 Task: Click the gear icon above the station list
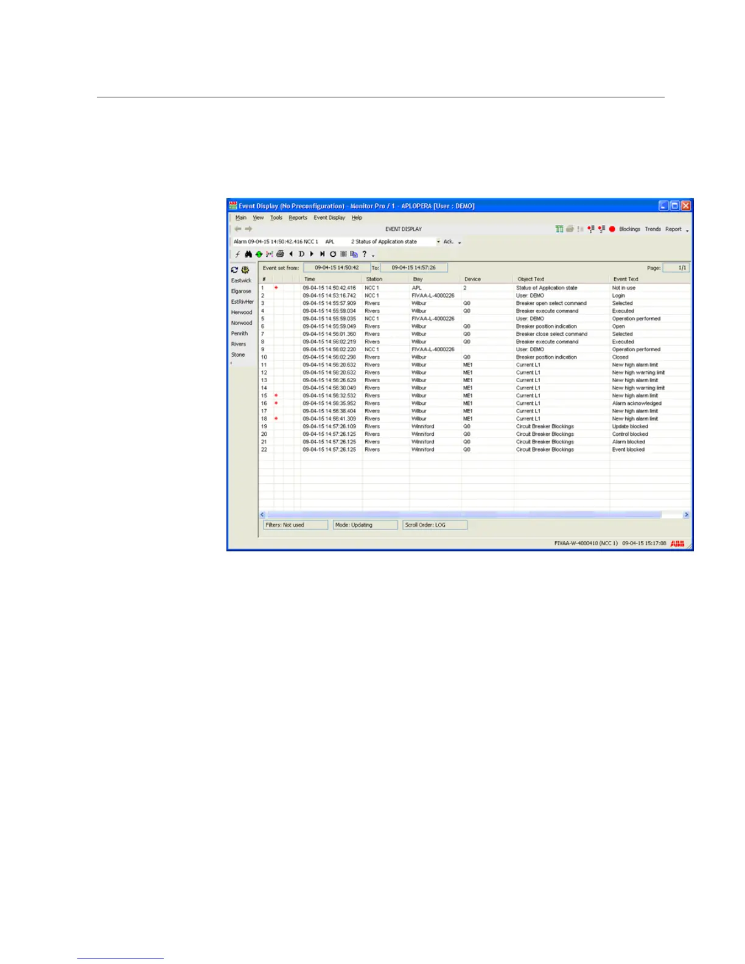[245, 270]
